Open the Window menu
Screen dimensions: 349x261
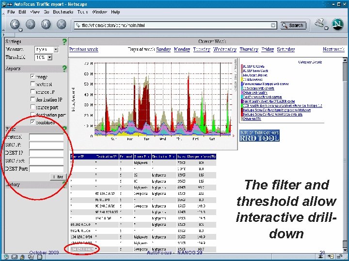(99, 12)
